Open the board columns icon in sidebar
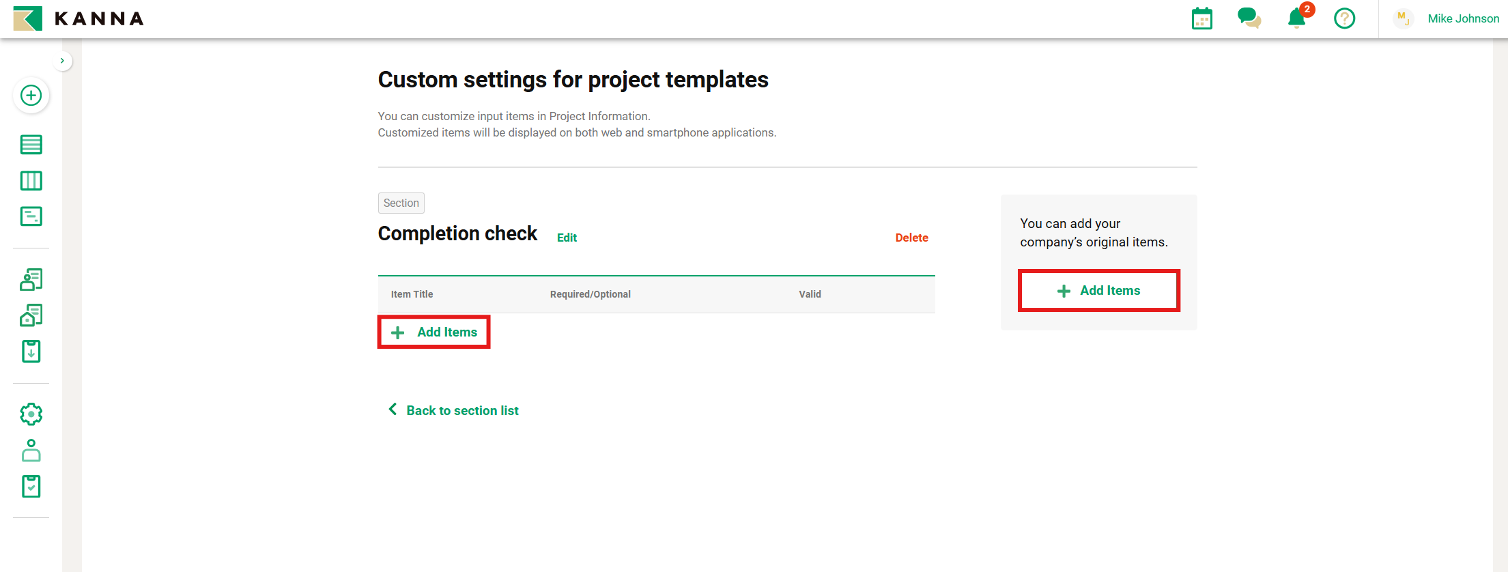The width and height of the screenshot is (1508, 572). (31, 181)
